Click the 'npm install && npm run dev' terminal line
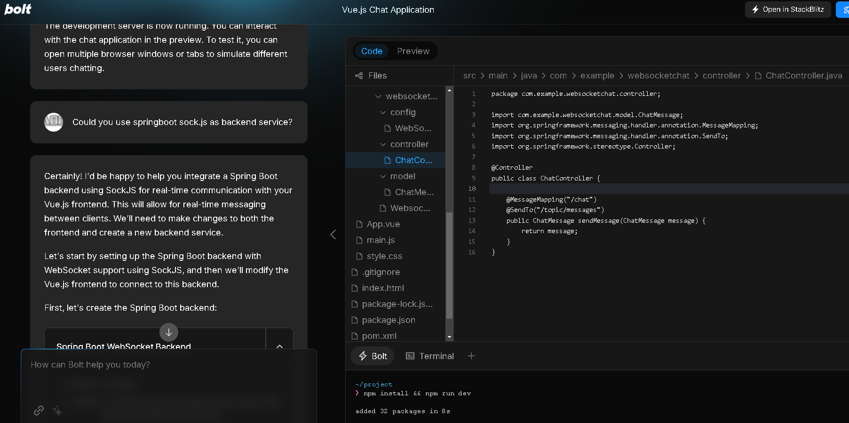 point(417,393)
